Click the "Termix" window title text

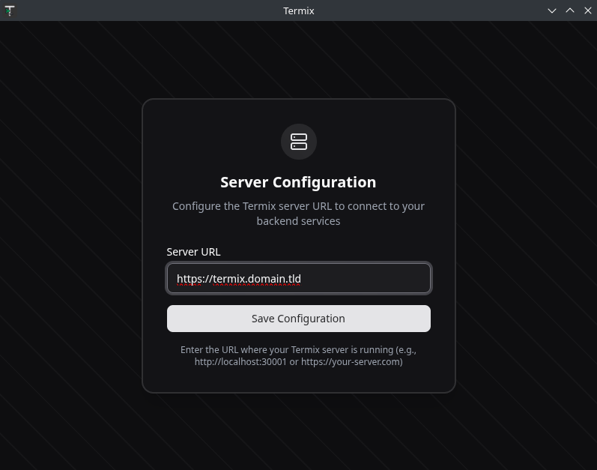click(x=298, y=10)
